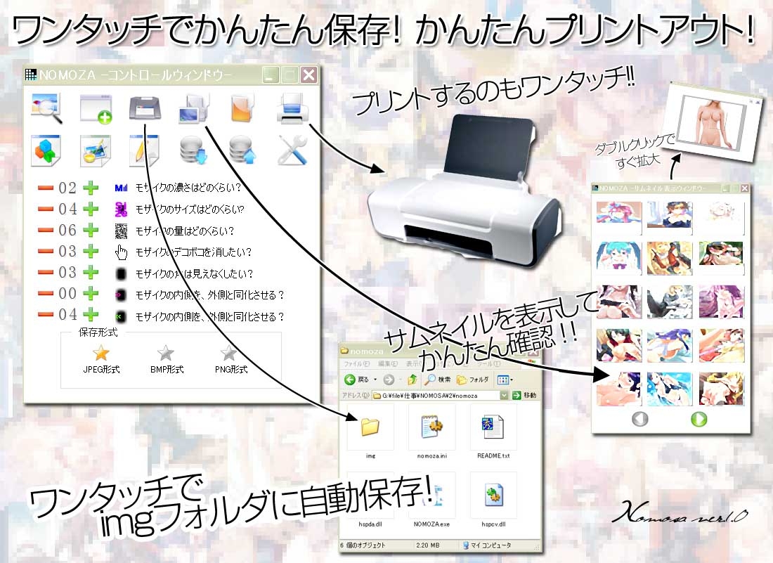Click the database download arrow icon

pyautogui.click(x=193, y=150)
